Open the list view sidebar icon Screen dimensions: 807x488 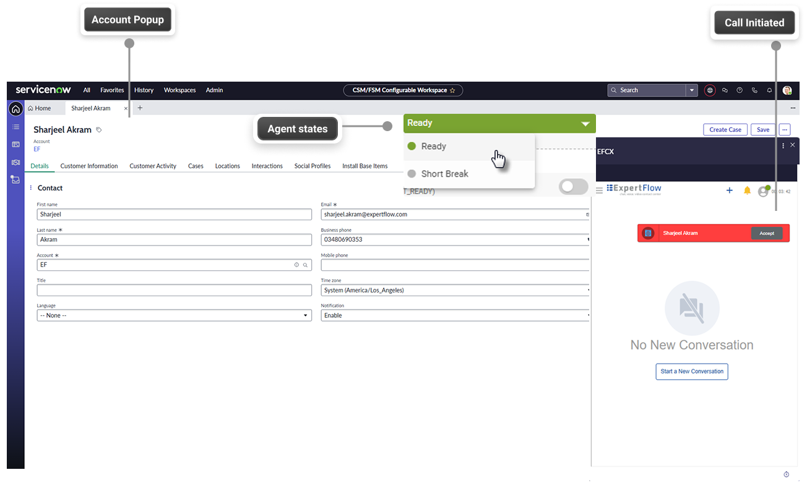pyautogui.click(x=15, y=127)
